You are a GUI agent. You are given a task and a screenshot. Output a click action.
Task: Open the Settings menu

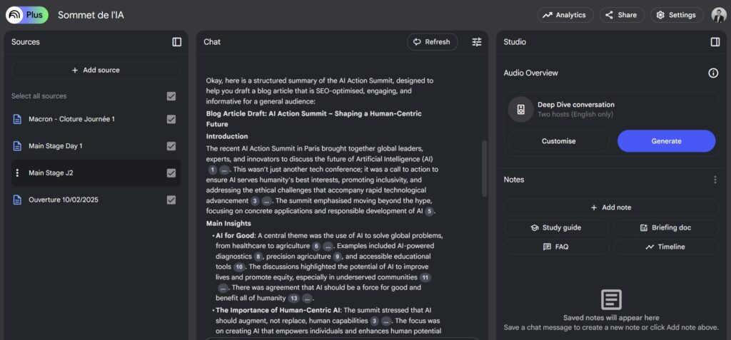676,15
